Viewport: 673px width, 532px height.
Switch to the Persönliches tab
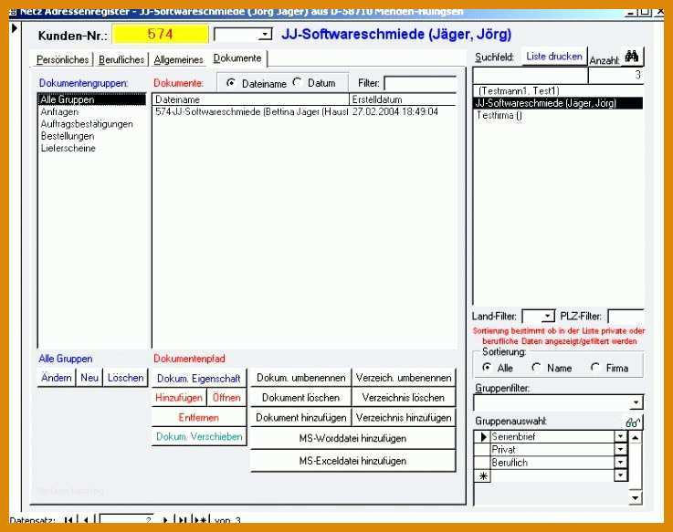[x=63, y=59]
